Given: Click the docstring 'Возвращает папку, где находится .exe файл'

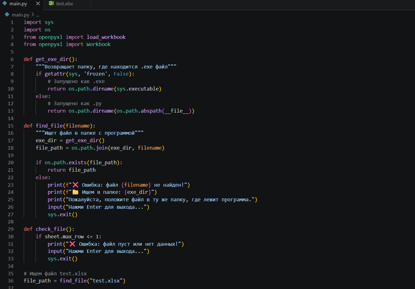Looking at the screenshot, I should coord(106,67).
